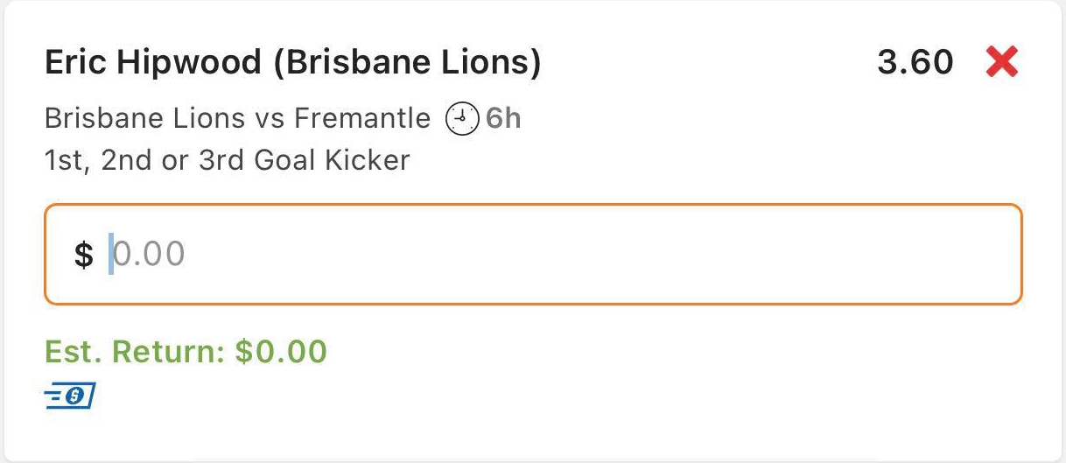
Task: Click the clock icon beside 6h
Action: (x=462, y=118)
